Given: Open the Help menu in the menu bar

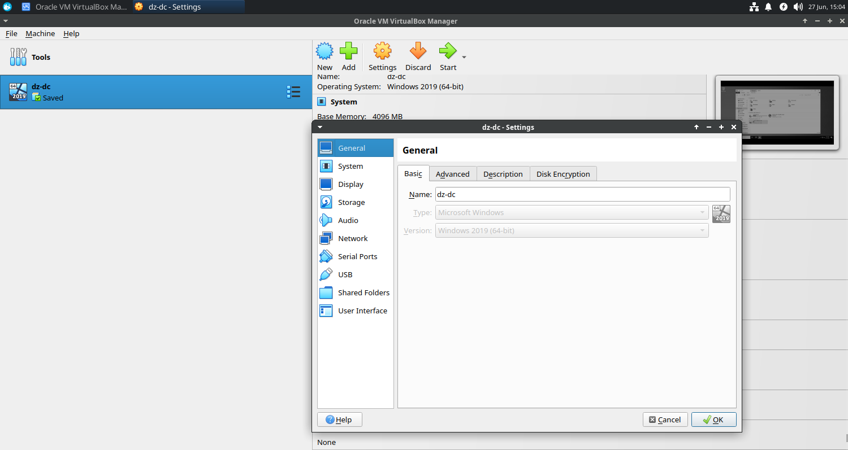Looking at the screenshot, I should [x=71, y=33].
